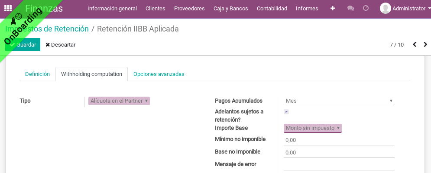Open the Clientes menu
This screenshot has height=173, width=431.
(156, 9)
